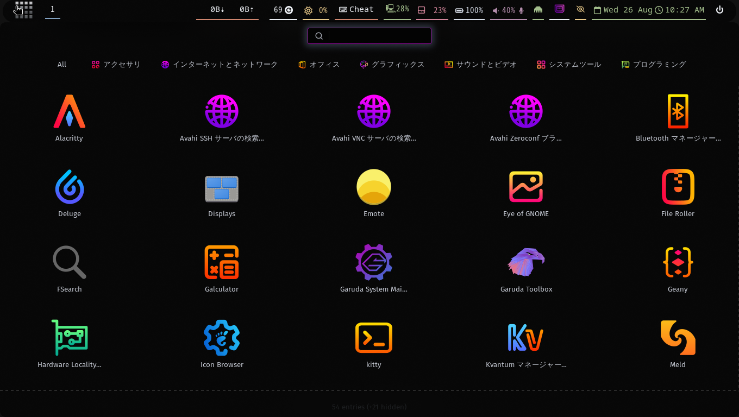Click the 0B↓ download speed

point(217,10)
